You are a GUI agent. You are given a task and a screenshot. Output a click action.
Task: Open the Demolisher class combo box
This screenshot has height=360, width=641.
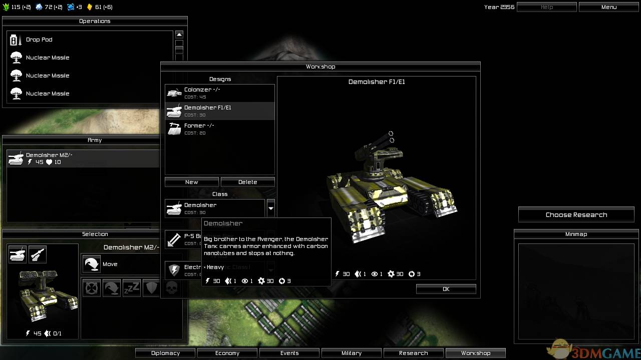pyautogui.click(x=215, y=208)
